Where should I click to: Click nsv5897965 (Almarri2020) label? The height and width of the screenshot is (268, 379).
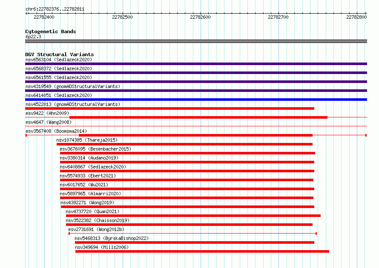90,194
